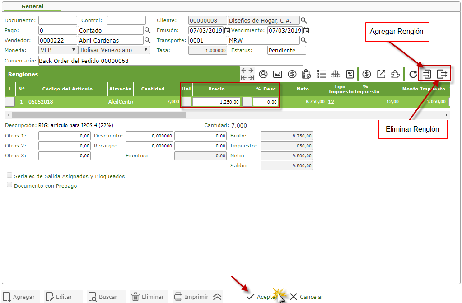Click the Aceptar button

261,297
